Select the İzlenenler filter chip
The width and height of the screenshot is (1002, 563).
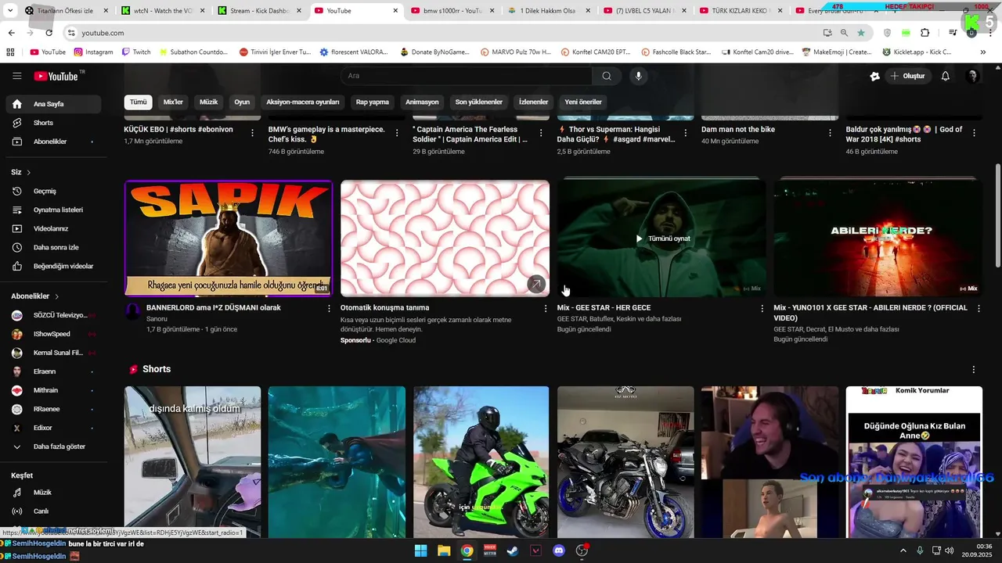[x=533, y=102]
